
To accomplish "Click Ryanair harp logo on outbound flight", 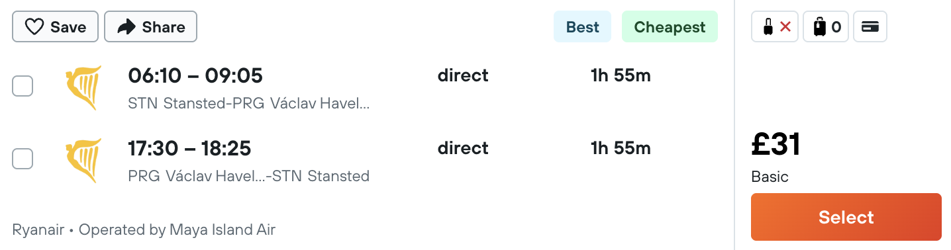I will click(83, 87).
